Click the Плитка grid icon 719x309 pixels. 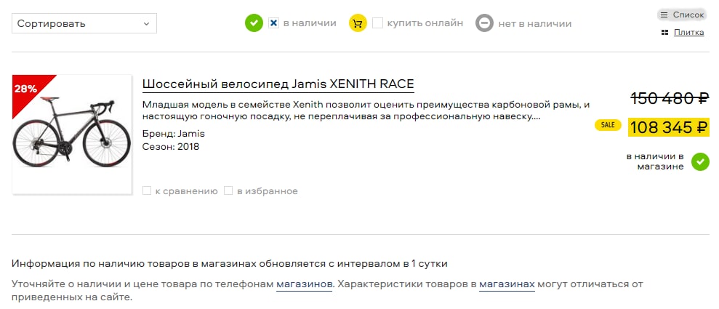coord(664,33)
